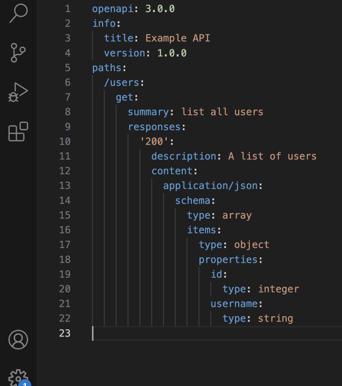Viewport: 342px width, 386px height.
Task: Click the type integer value on line 20
Action: 278,288
